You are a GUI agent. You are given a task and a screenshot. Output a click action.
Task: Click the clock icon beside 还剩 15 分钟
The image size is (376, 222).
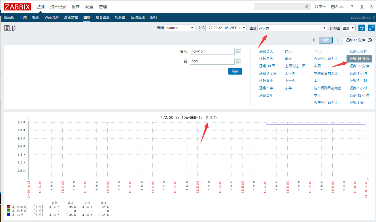(x=369, y=40)
